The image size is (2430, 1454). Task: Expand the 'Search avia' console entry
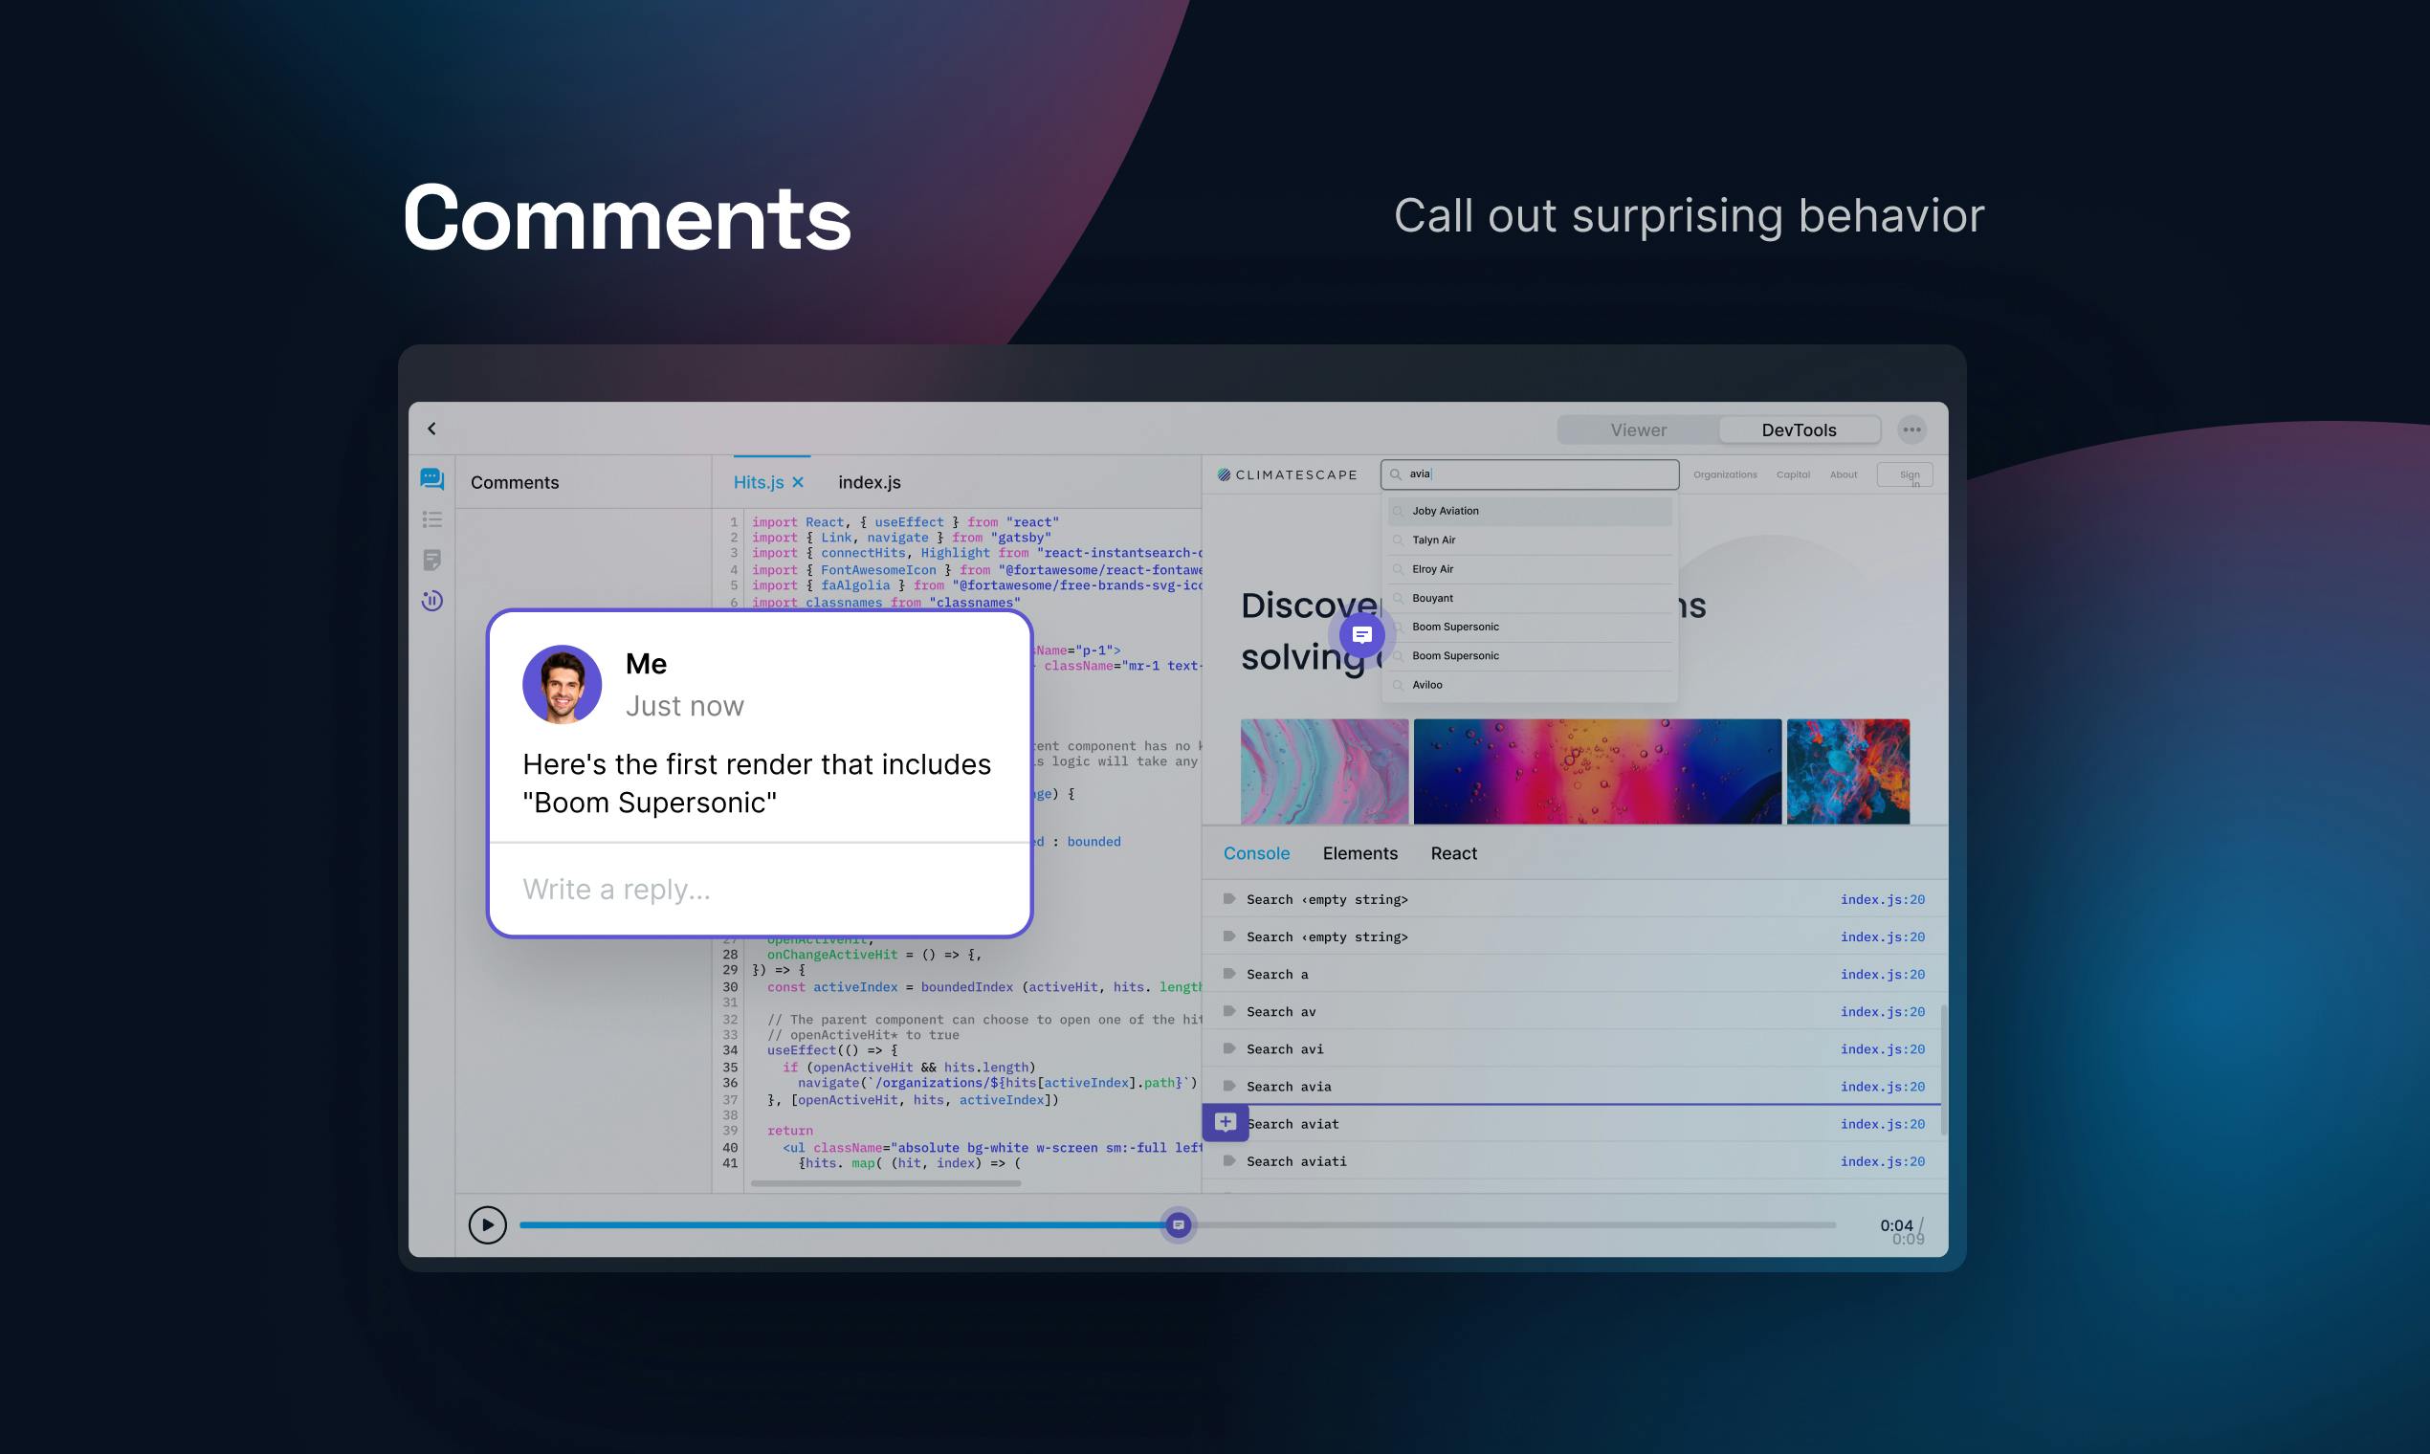[1228, 1086]
